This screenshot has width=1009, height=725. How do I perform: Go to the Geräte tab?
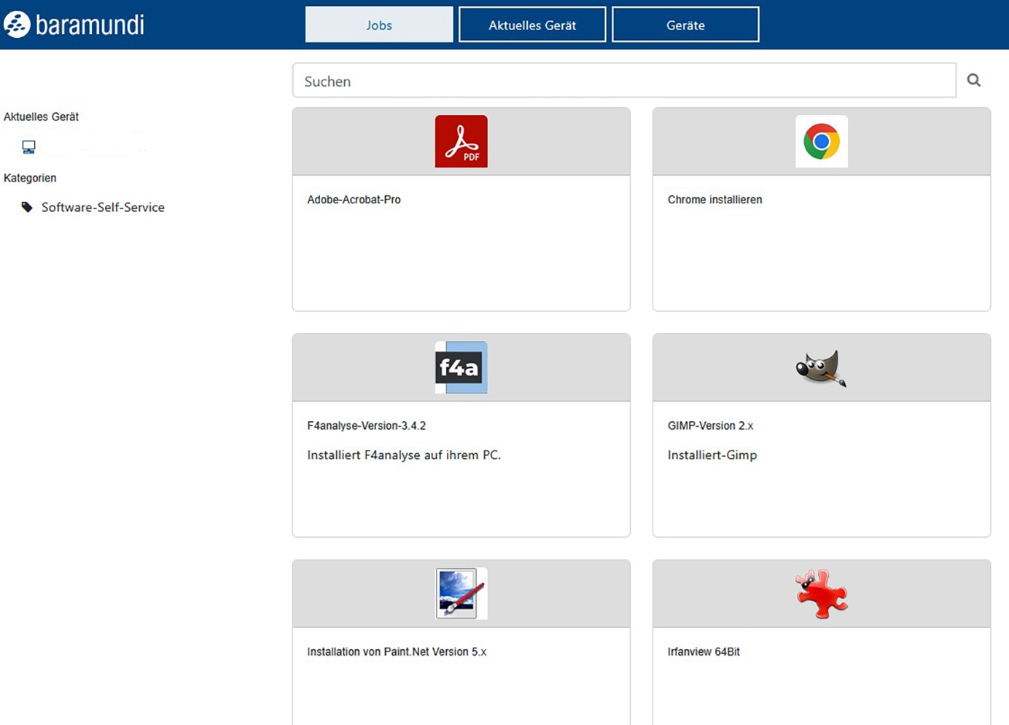coord(685,25)
